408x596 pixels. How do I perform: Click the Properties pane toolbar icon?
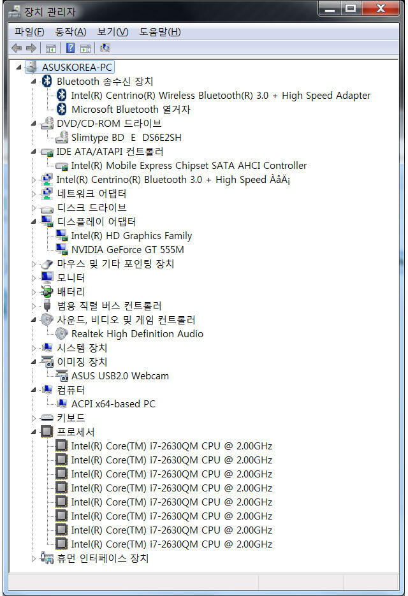click(x=85, y=48)
